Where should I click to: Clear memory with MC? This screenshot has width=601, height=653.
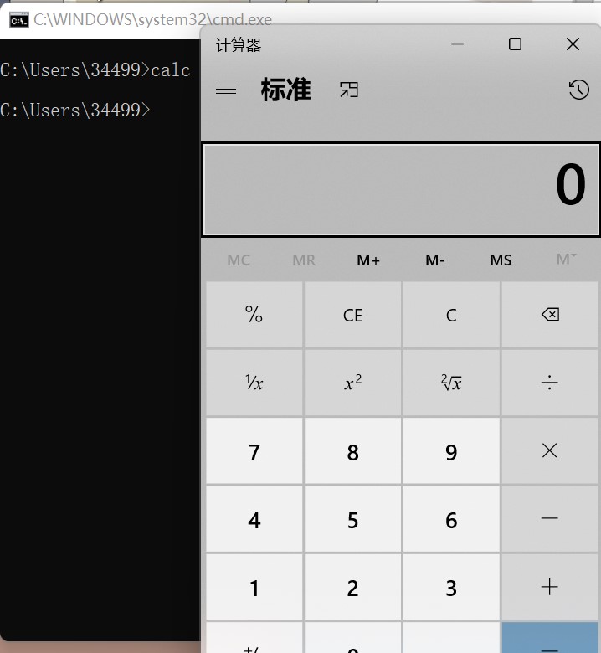coord(239,260)
